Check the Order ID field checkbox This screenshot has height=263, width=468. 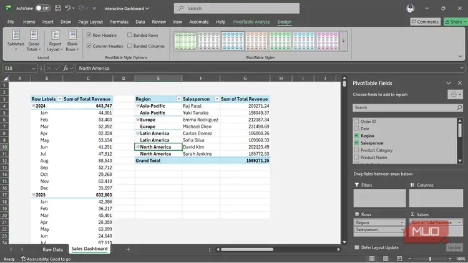356,121
